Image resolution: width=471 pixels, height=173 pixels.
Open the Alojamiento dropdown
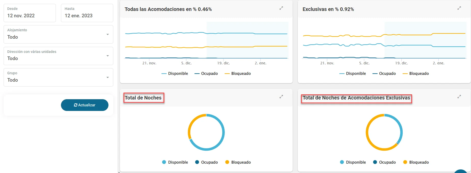(x=58, y=34)
